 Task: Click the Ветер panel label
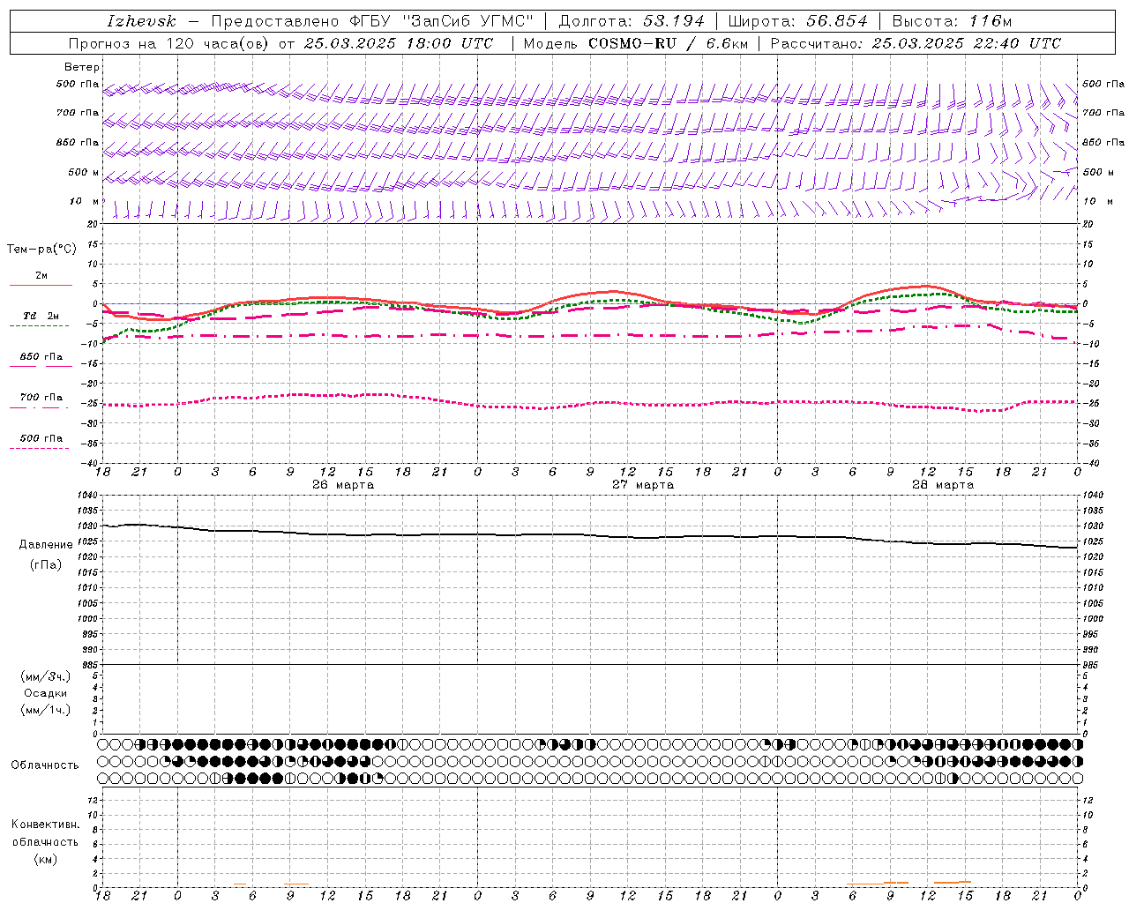click(81, 67)
